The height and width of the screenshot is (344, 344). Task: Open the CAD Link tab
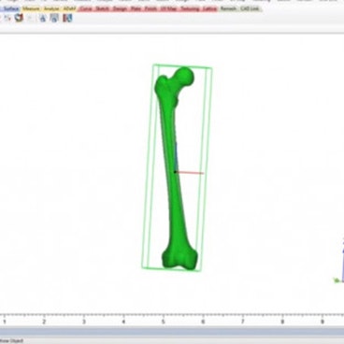(251, 9)
